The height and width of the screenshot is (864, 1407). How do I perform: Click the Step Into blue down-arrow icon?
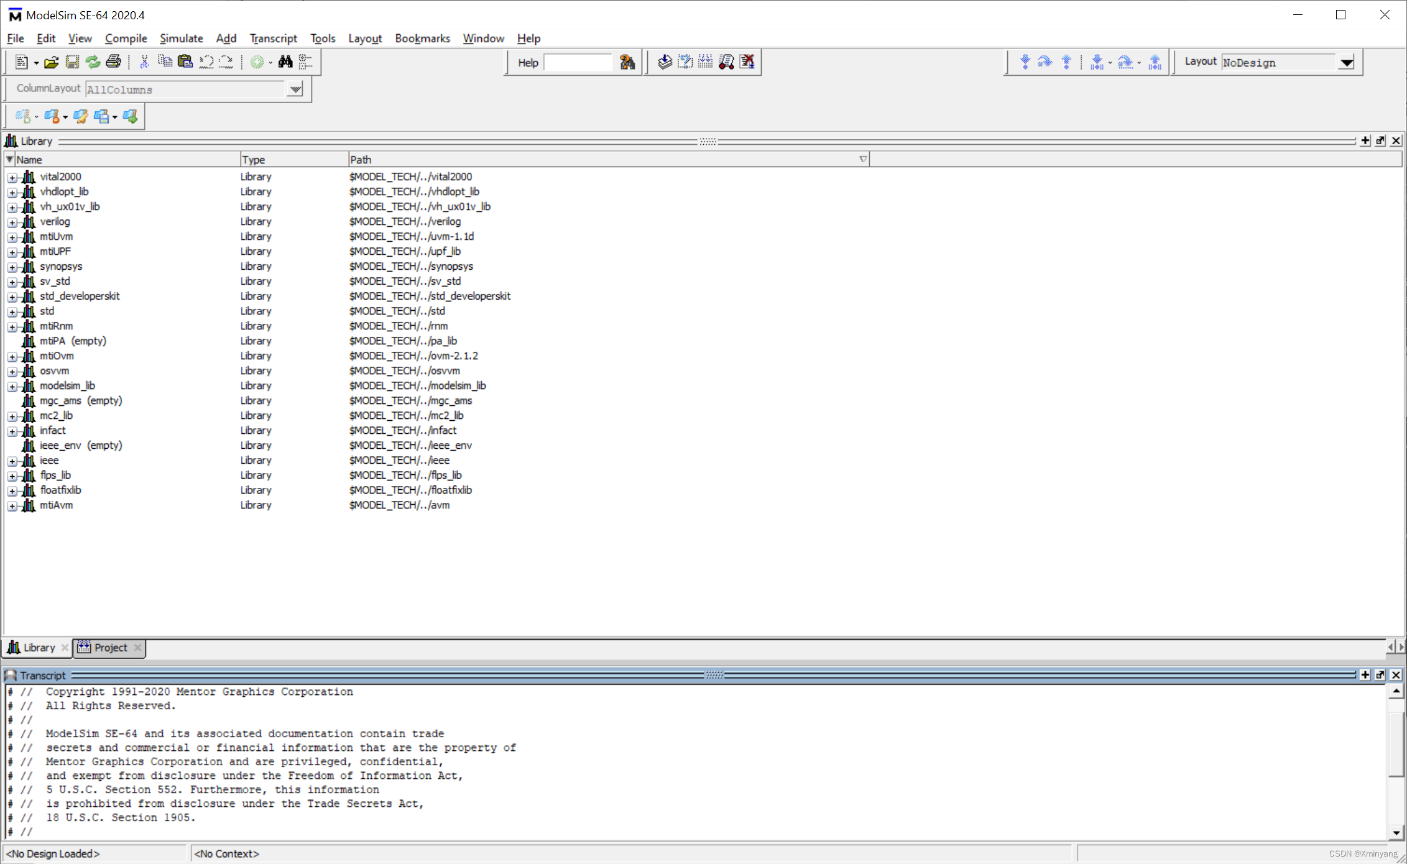click(1025, 62)
